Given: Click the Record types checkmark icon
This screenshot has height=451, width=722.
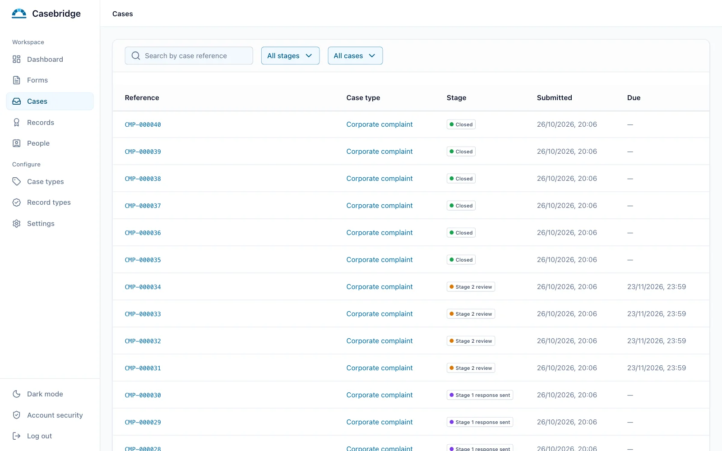Looking at the screenshot, I should coord(17,202).
